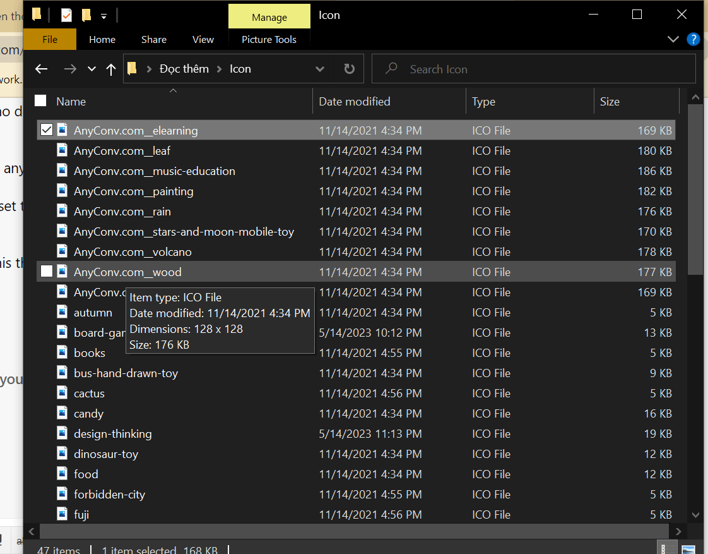Toggle the select-all checkbox beside Name

pos(40,101)
